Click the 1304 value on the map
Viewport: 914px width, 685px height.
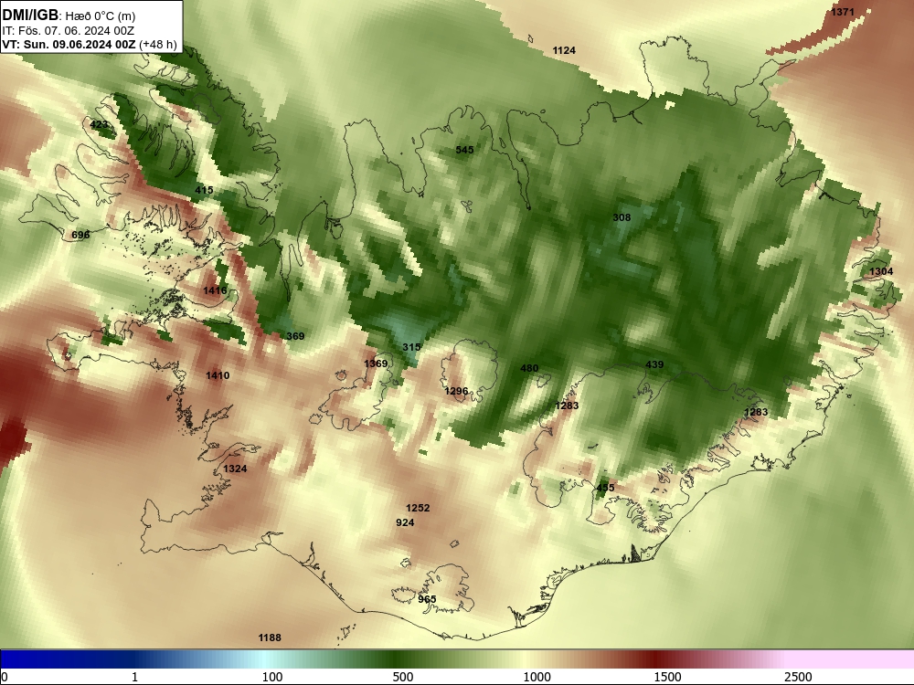coord(881,271)
